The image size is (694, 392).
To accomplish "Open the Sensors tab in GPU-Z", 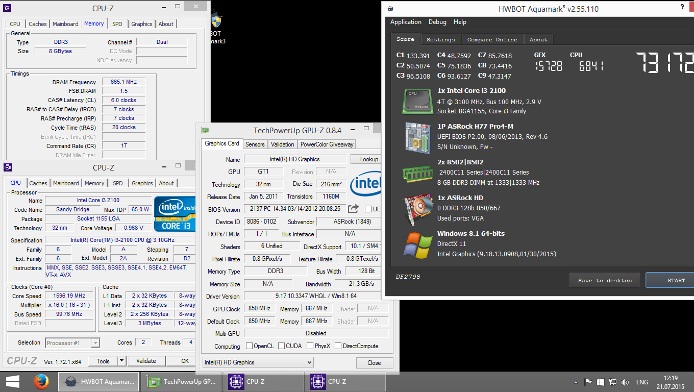I will coord(255,144).
